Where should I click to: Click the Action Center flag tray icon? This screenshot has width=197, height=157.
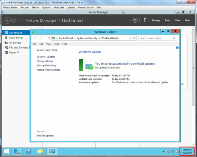click(168, 151)
